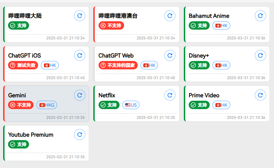The width and height of the screenshot is (274, 168).
Task: Click HK region tag on Disney+
Action: coord(222,66)
